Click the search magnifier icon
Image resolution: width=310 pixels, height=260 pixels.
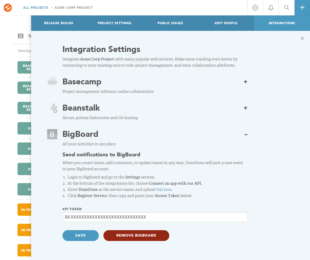coord(286,7)
